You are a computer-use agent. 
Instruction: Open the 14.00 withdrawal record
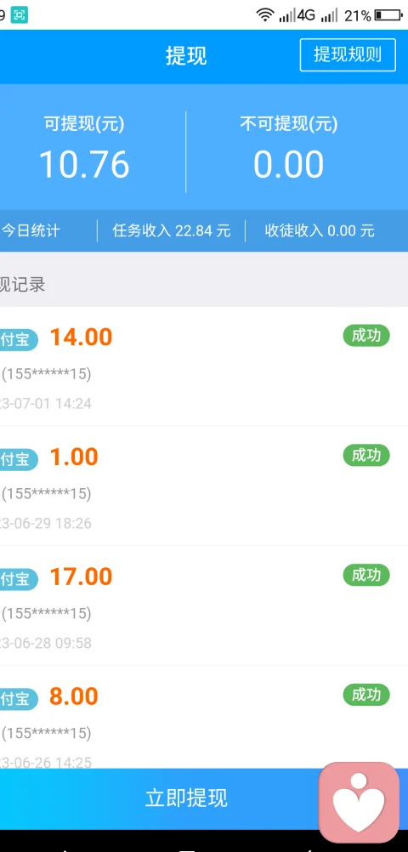tap(204, 366)
